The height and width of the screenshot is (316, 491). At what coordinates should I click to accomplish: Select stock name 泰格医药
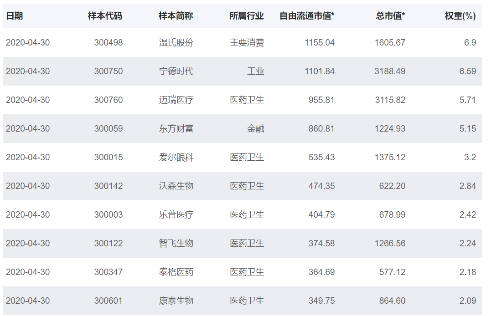point(176,272)
